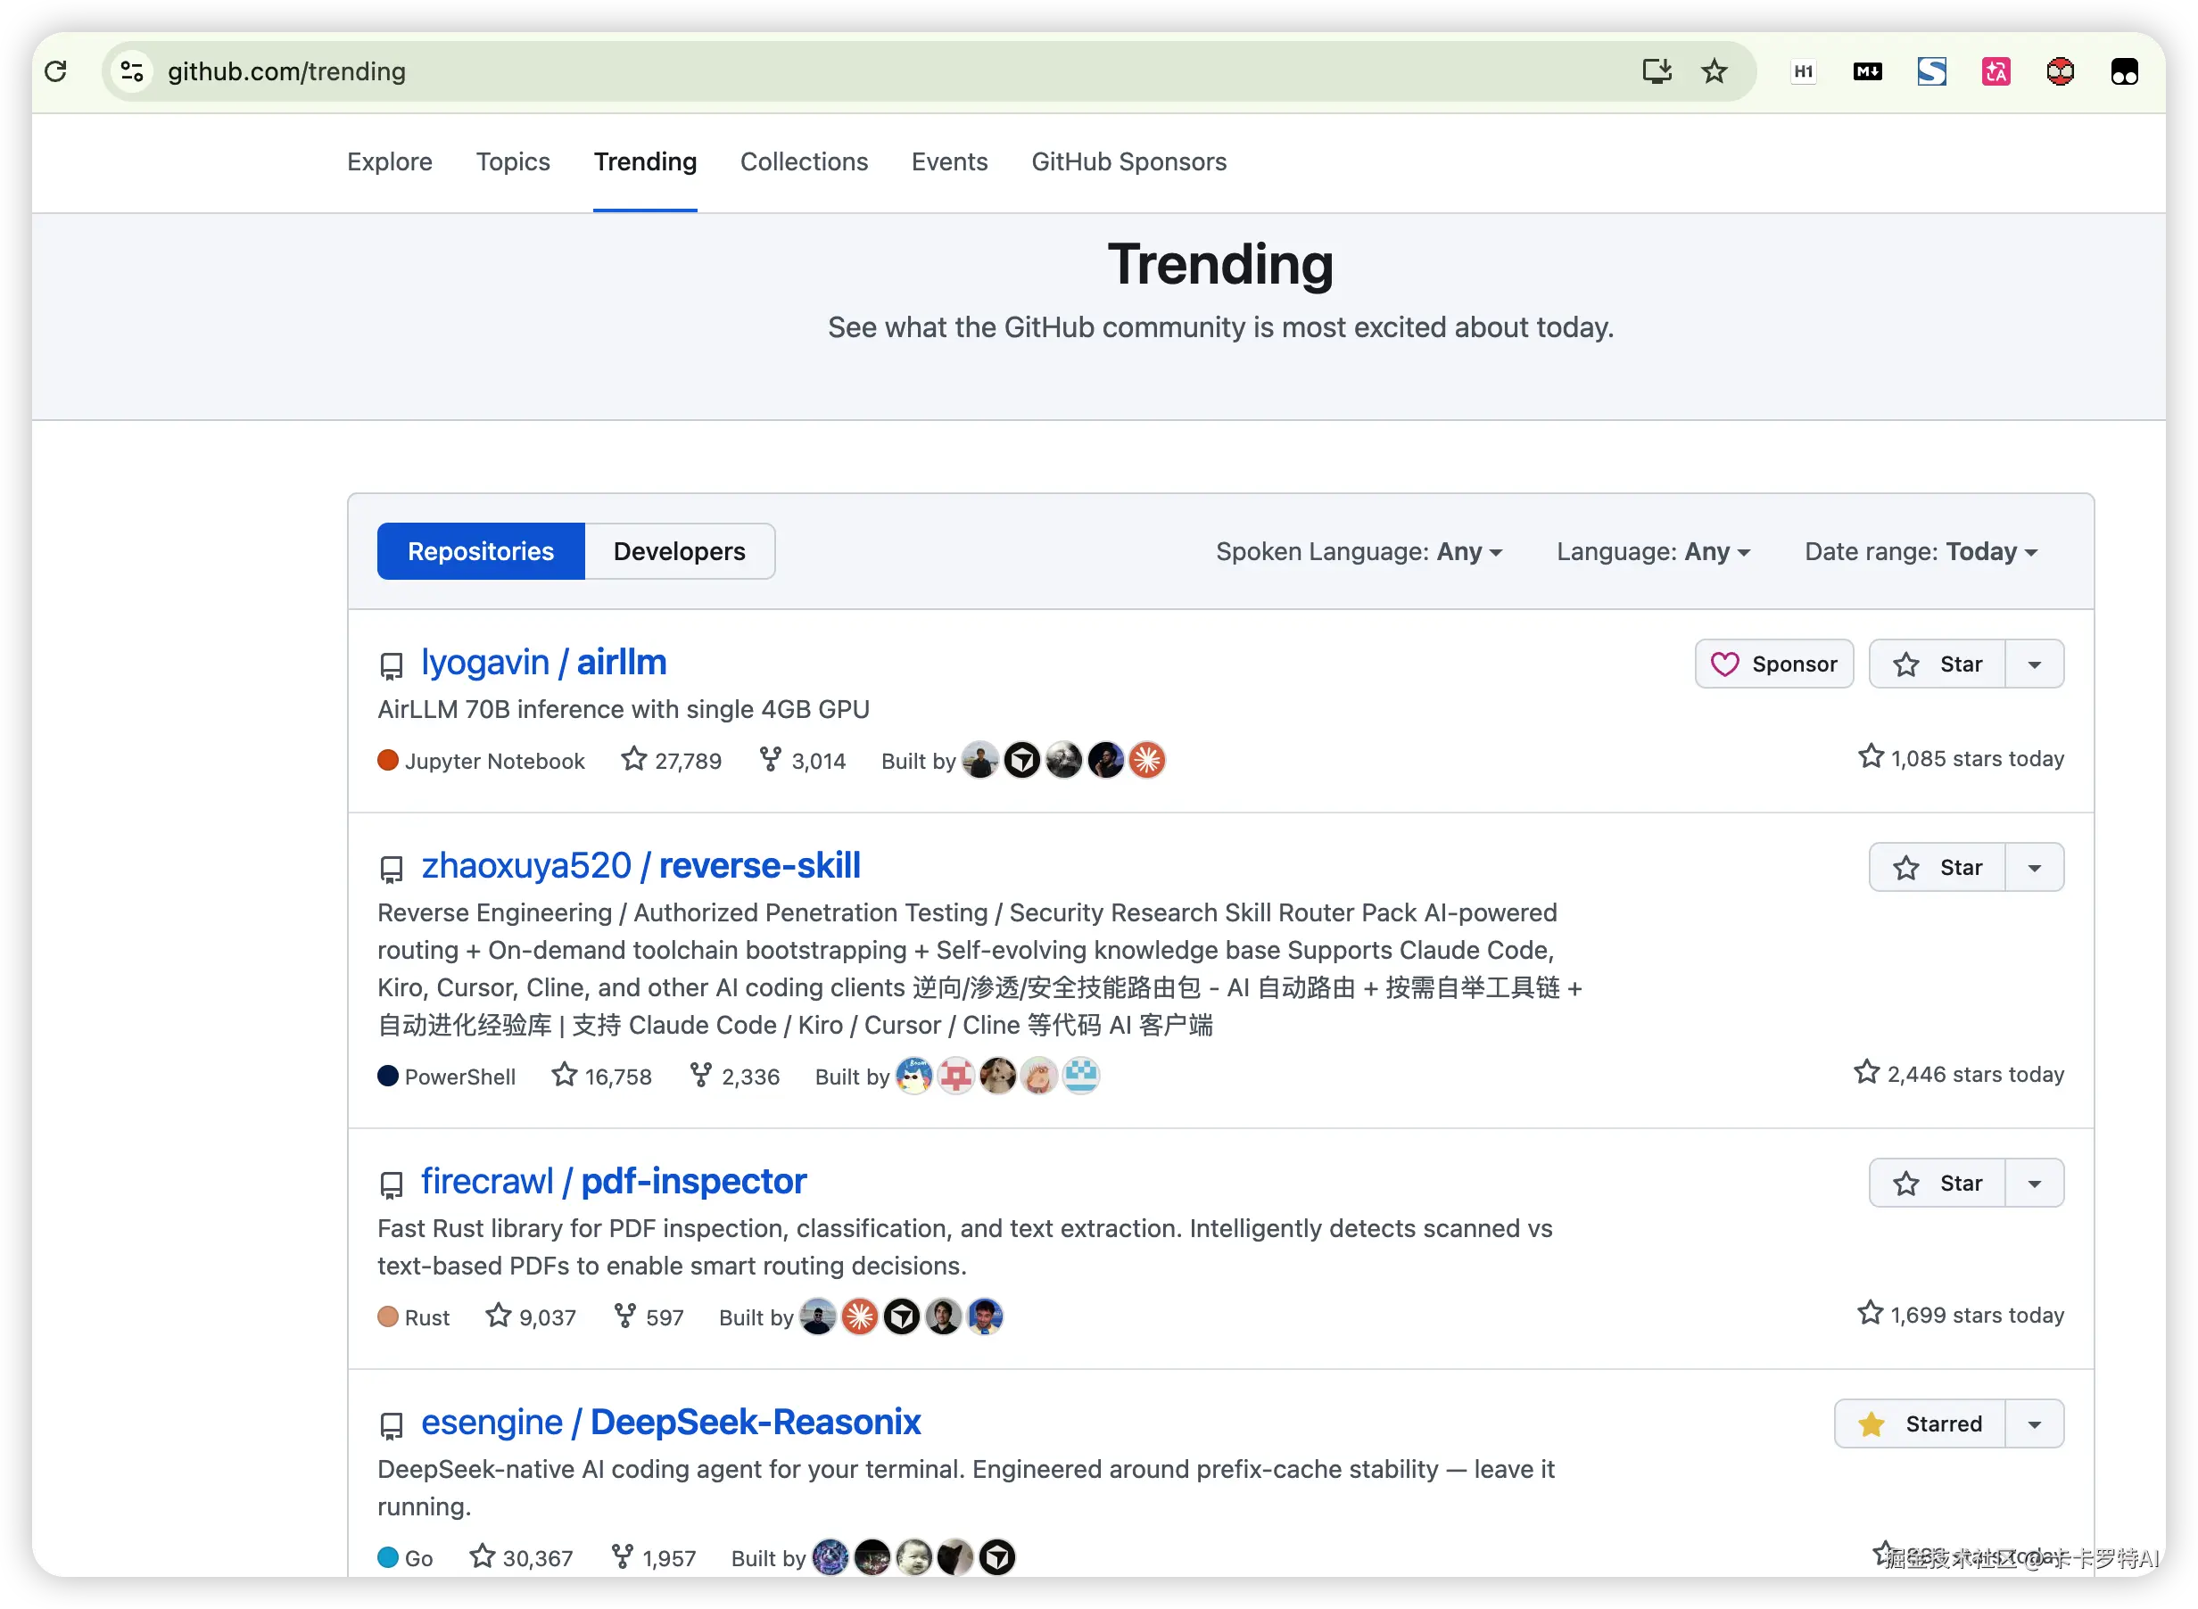This screenshot has height=1609, width=2198.
Task: Open the red mask extension icon
Action: [2060, 71]
